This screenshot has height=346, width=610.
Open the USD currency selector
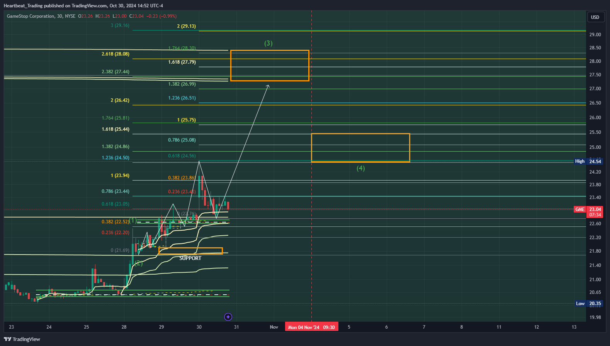[595, 17]
